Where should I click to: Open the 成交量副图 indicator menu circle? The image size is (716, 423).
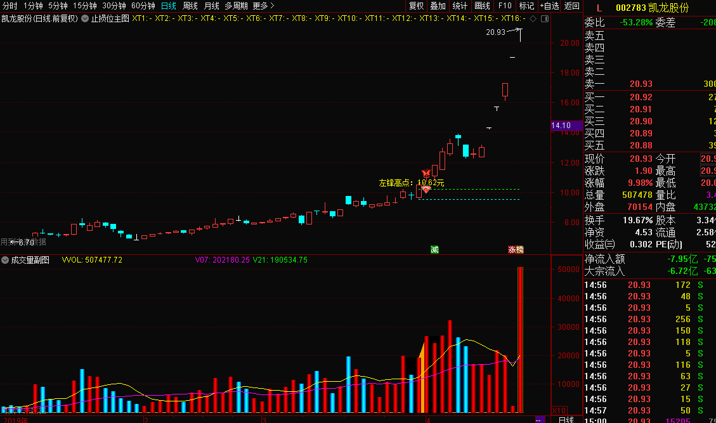5,260
